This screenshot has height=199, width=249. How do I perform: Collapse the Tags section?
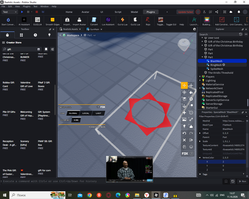click(x=200, y=174)
